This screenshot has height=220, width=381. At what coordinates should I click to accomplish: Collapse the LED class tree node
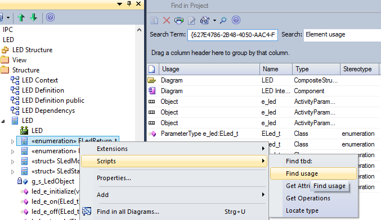click(3, 121)
